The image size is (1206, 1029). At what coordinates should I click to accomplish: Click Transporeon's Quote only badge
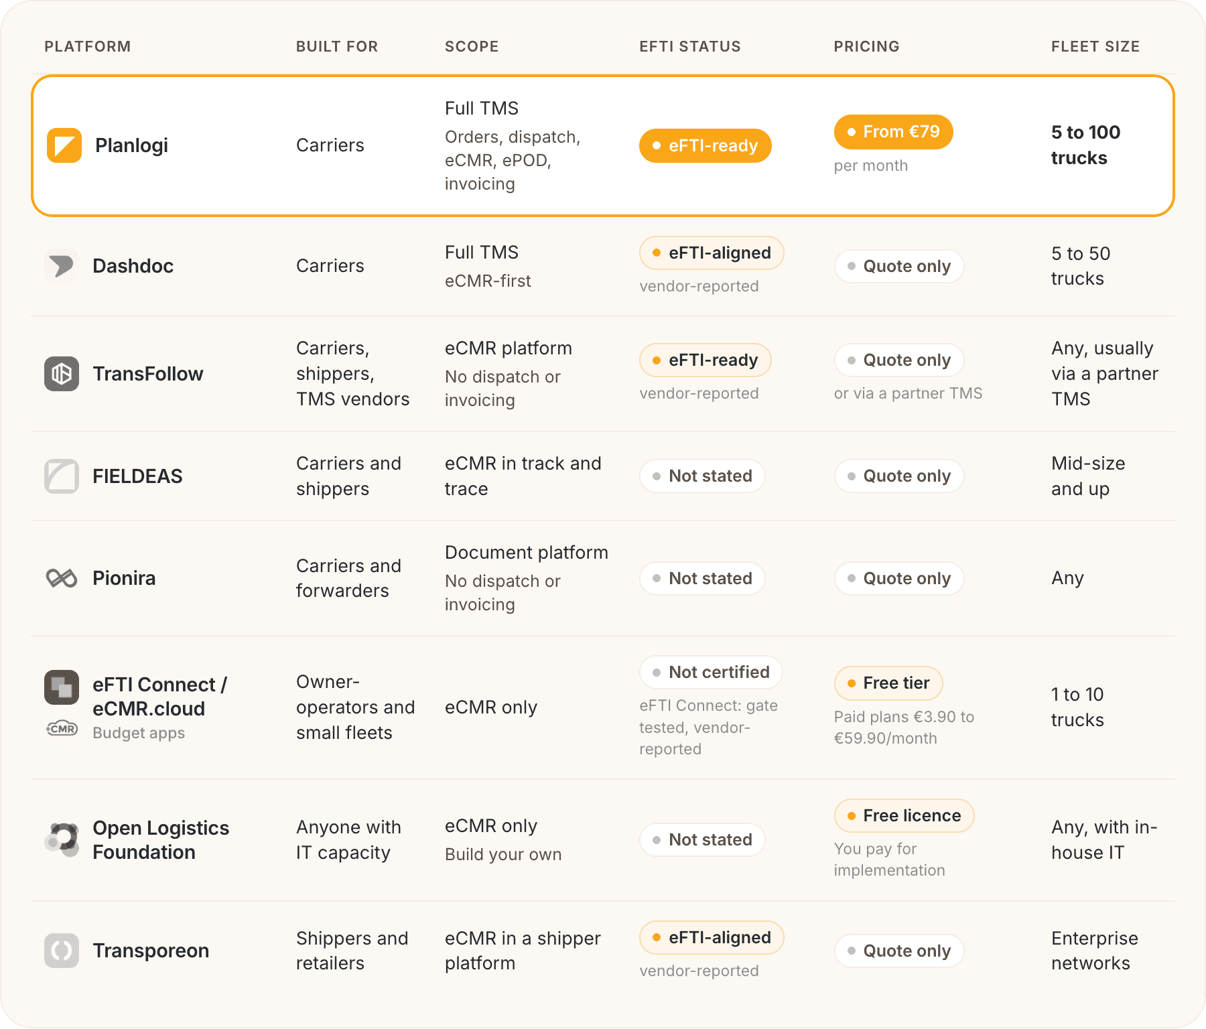[898, 951]
